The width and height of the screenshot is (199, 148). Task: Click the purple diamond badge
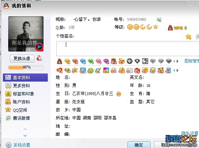point(106,61)
